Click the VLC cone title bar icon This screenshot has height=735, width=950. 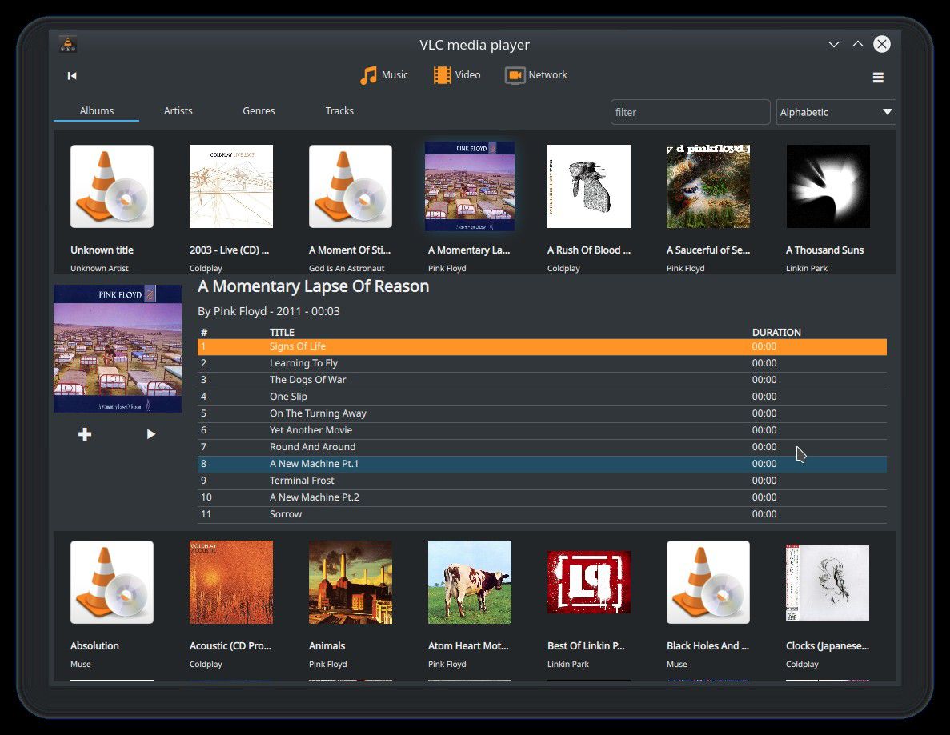68,44
